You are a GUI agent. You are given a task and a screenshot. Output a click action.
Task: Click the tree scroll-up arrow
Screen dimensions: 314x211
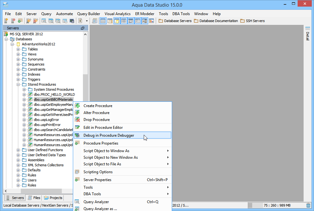[x=85, y=34]
